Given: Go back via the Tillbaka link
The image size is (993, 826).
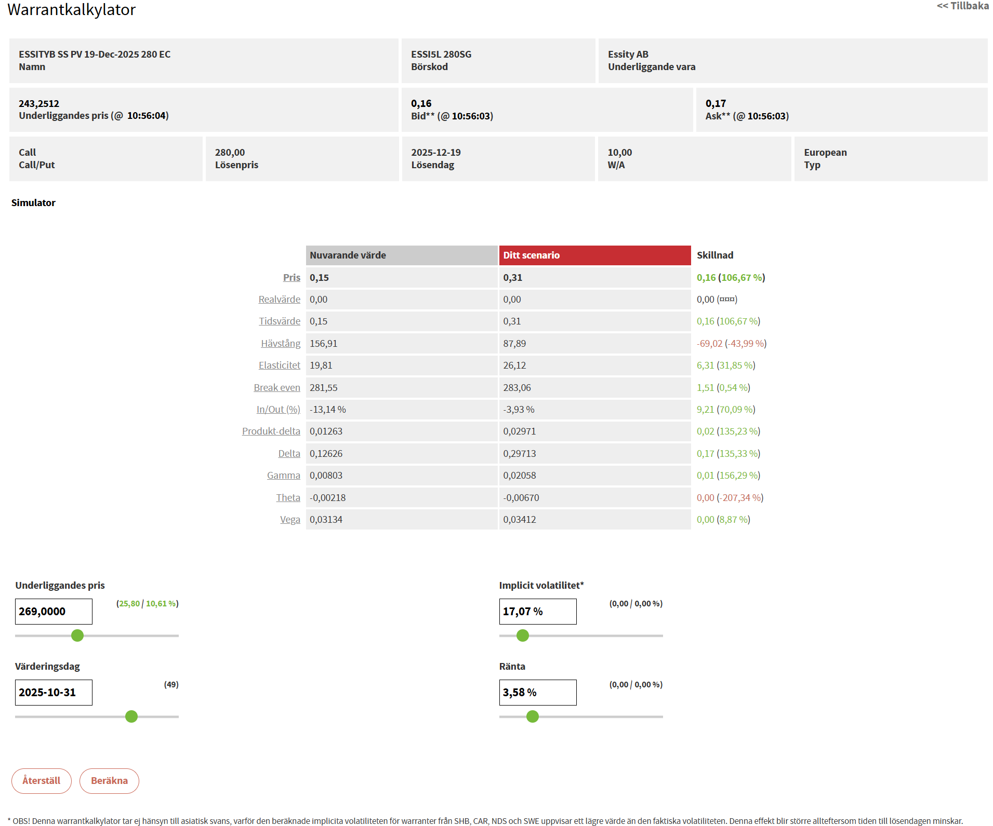Looking at the screenshot, I should pyautogui.click(x=962, y=6).
